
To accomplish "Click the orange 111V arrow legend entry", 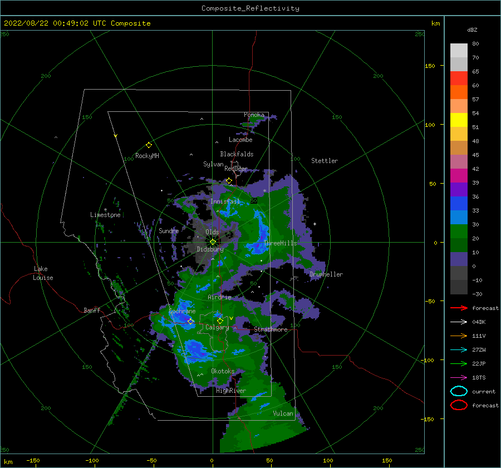I will (x=459, y=336).
